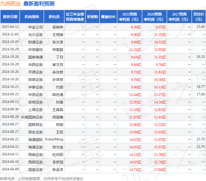Screen dimensions: 206x181
Task: Click the 目标价 column header
Action: click(199, 17)
